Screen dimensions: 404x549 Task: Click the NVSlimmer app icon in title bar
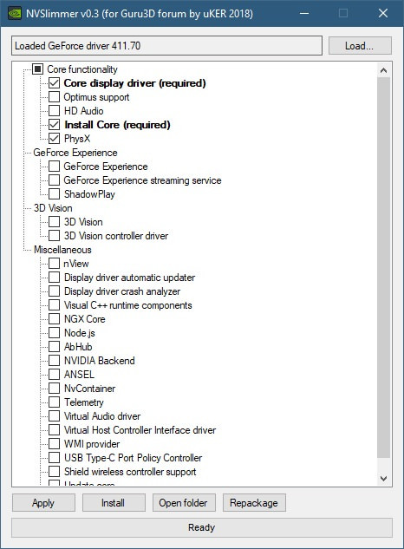tap(15, 13)
